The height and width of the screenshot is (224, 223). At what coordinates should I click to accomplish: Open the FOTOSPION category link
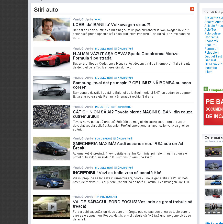click(103, 139)
